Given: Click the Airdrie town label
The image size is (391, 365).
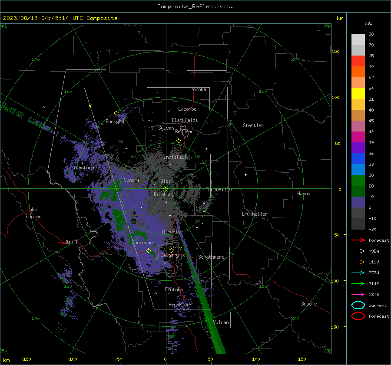Looking at the screenshot, I should tap(171, 232).
